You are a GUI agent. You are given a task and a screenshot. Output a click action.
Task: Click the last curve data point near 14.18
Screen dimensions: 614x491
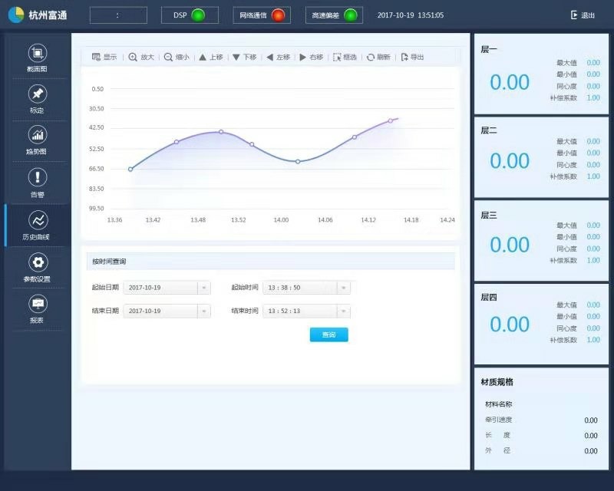[391, 120]
